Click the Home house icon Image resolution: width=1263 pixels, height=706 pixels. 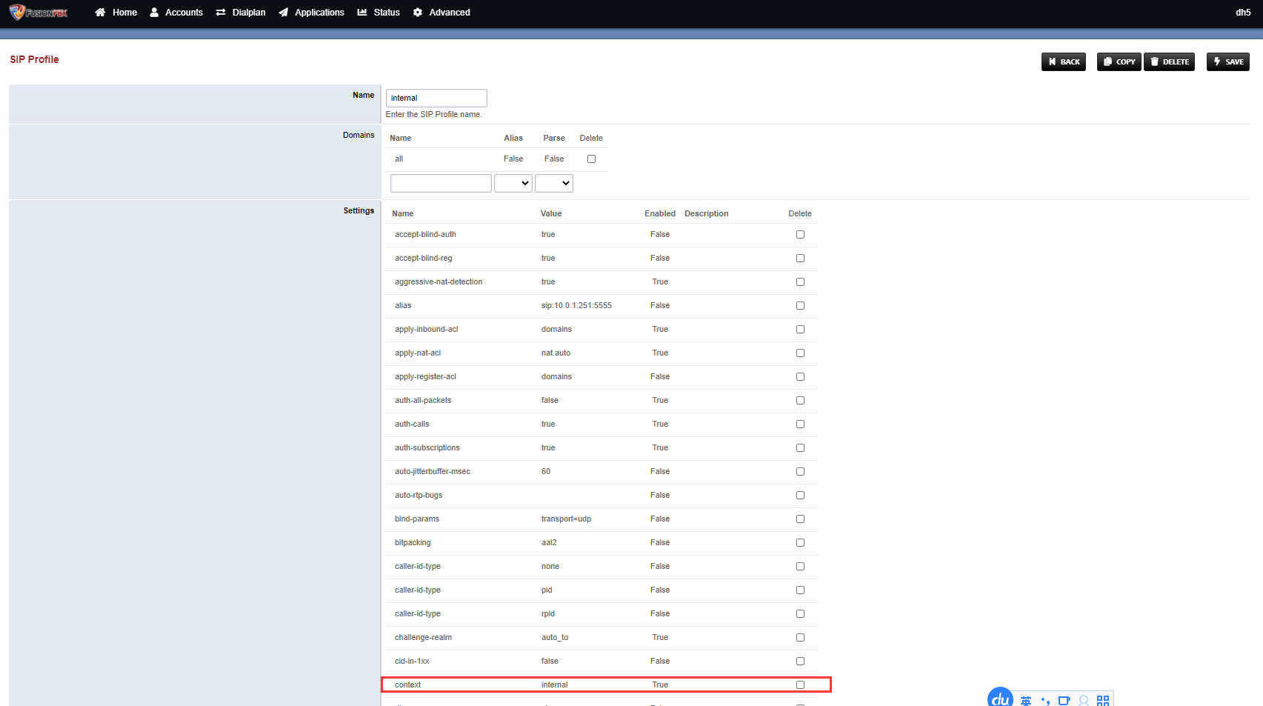[x=100, y=13]
